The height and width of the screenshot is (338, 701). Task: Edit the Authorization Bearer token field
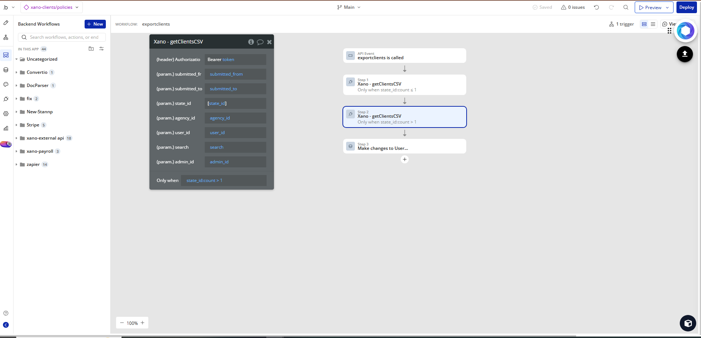pyautogui.click(x=235, y=60)
